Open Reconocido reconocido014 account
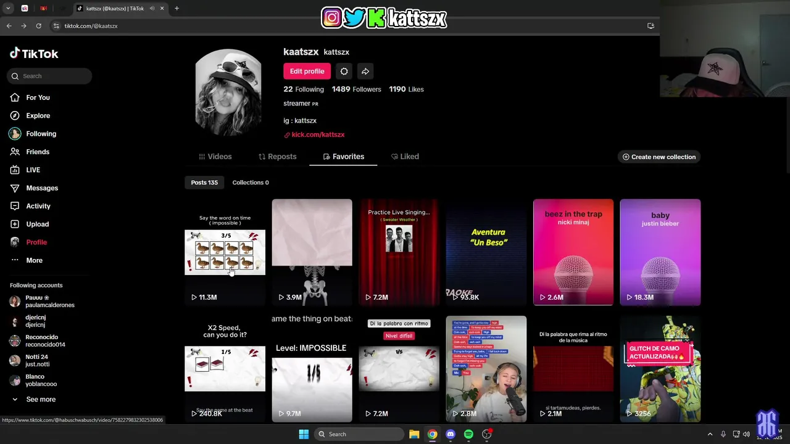 pyautogui.click(x=45, y=341)
